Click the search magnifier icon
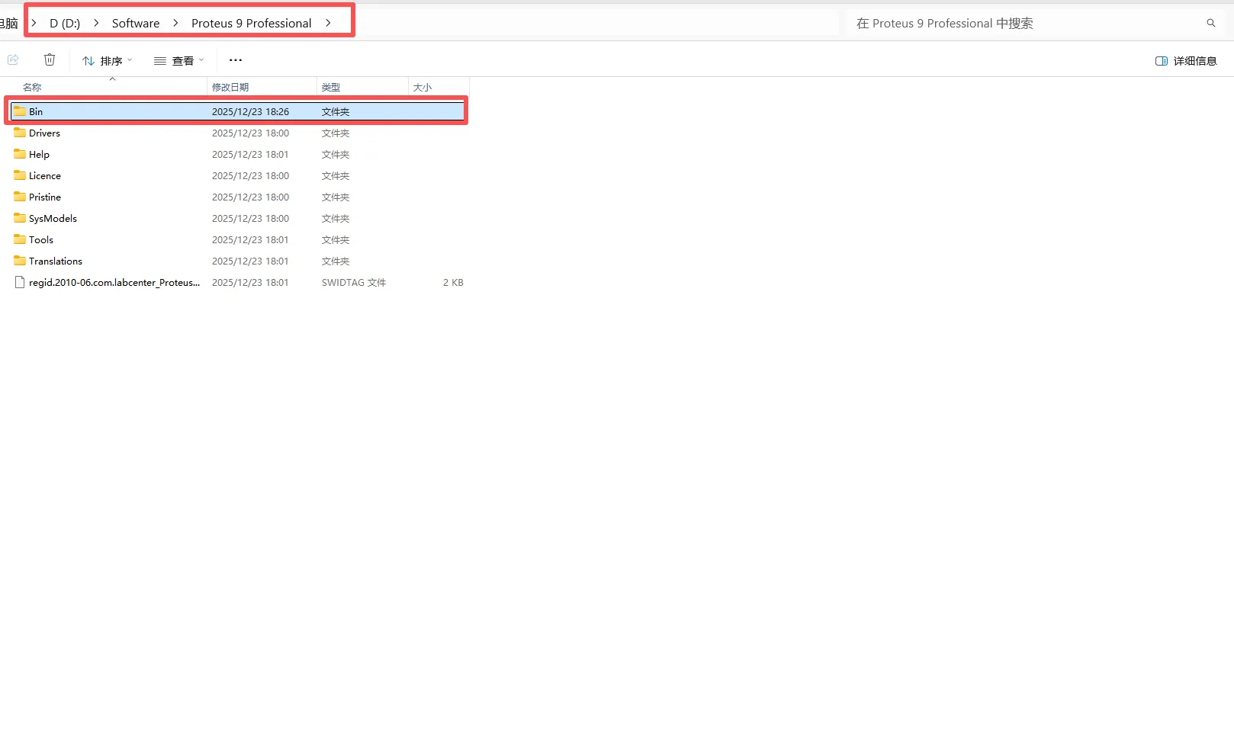Viewport: 1234px width, 744px height. [1211, 24]
